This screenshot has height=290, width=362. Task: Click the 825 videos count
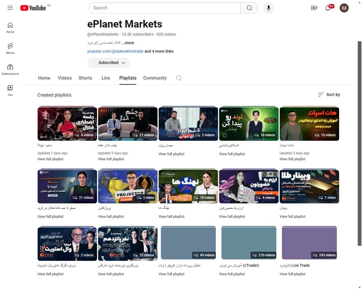[x=166, y=34]
